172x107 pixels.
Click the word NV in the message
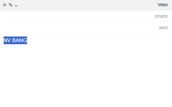click(x=7, y=40)
